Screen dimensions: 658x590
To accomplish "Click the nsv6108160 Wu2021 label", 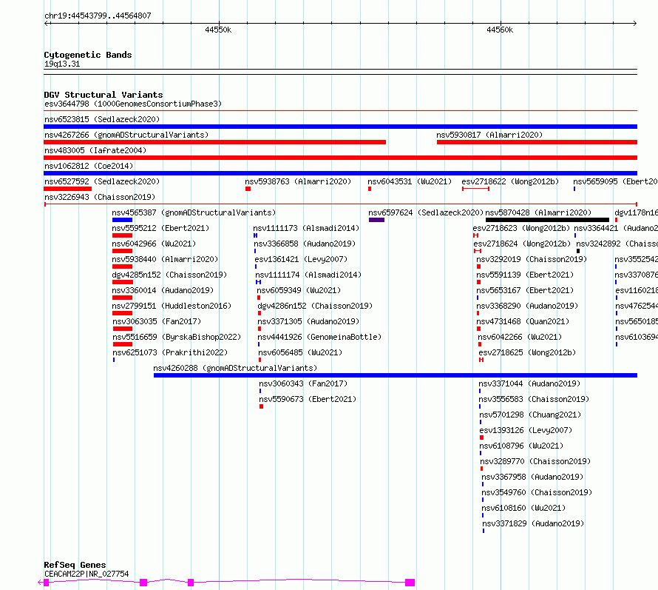I will pos(523,508).
